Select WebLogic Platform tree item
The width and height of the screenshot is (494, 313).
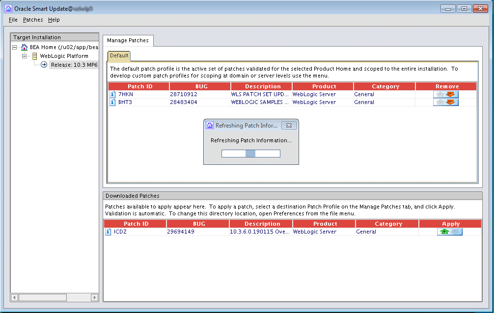pos(64,56)
